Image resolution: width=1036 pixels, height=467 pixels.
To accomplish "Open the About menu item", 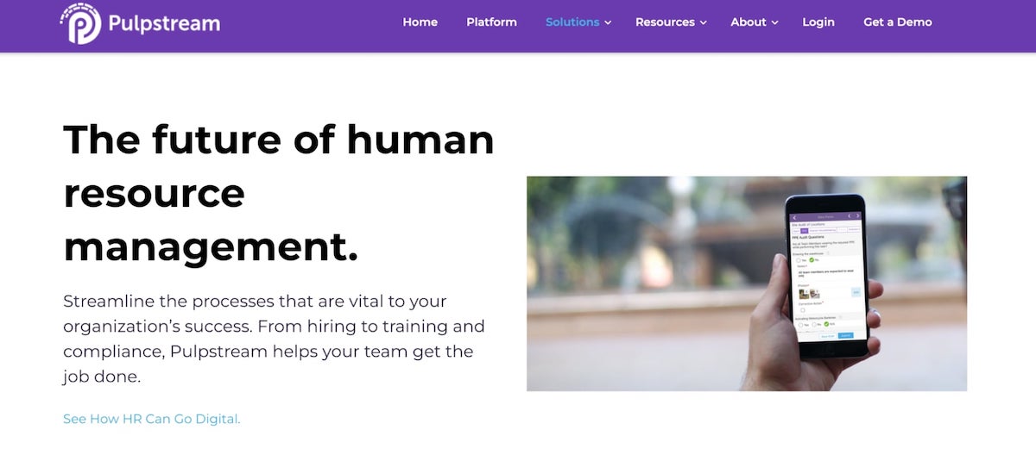I will coord(749,22).
